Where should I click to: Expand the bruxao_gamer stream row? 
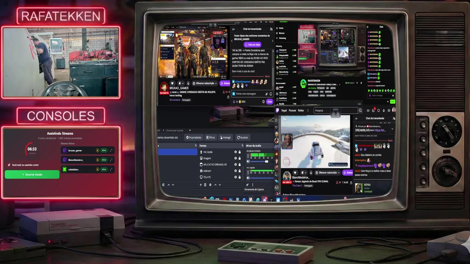point(111,150)
